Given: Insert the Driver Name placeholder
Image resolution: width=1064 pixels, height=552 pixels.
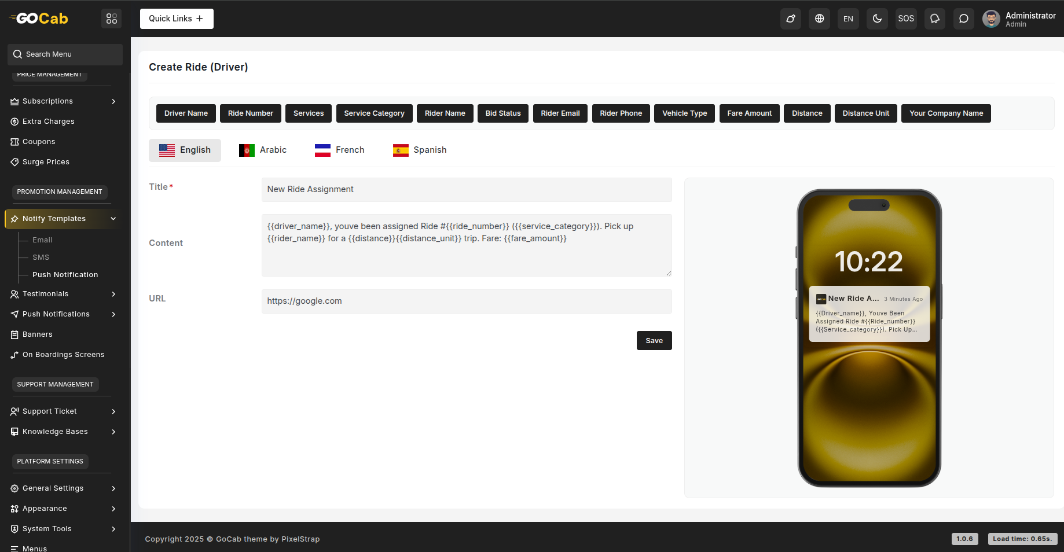Looking at the screenshot, I should coord(186,113).
